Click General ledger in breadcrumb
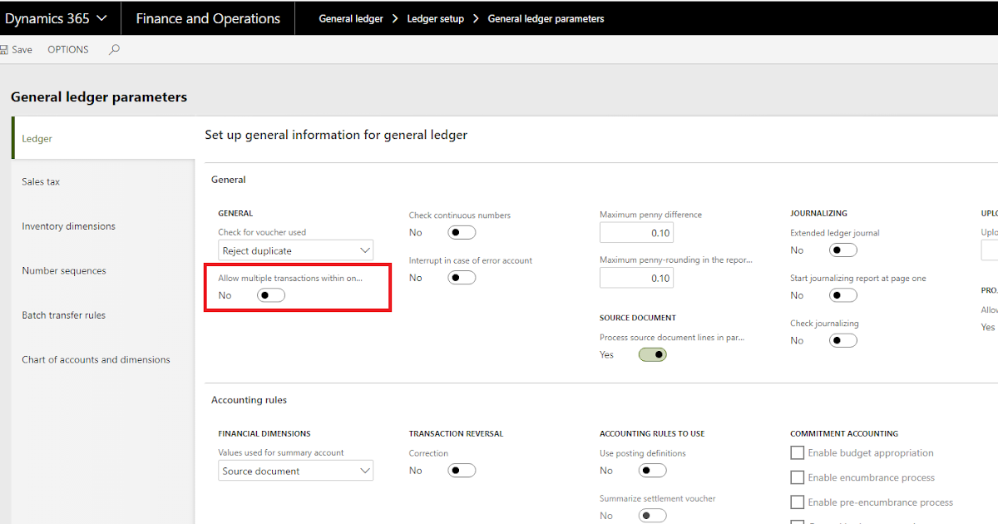998x524 pixels. point(351,18)
